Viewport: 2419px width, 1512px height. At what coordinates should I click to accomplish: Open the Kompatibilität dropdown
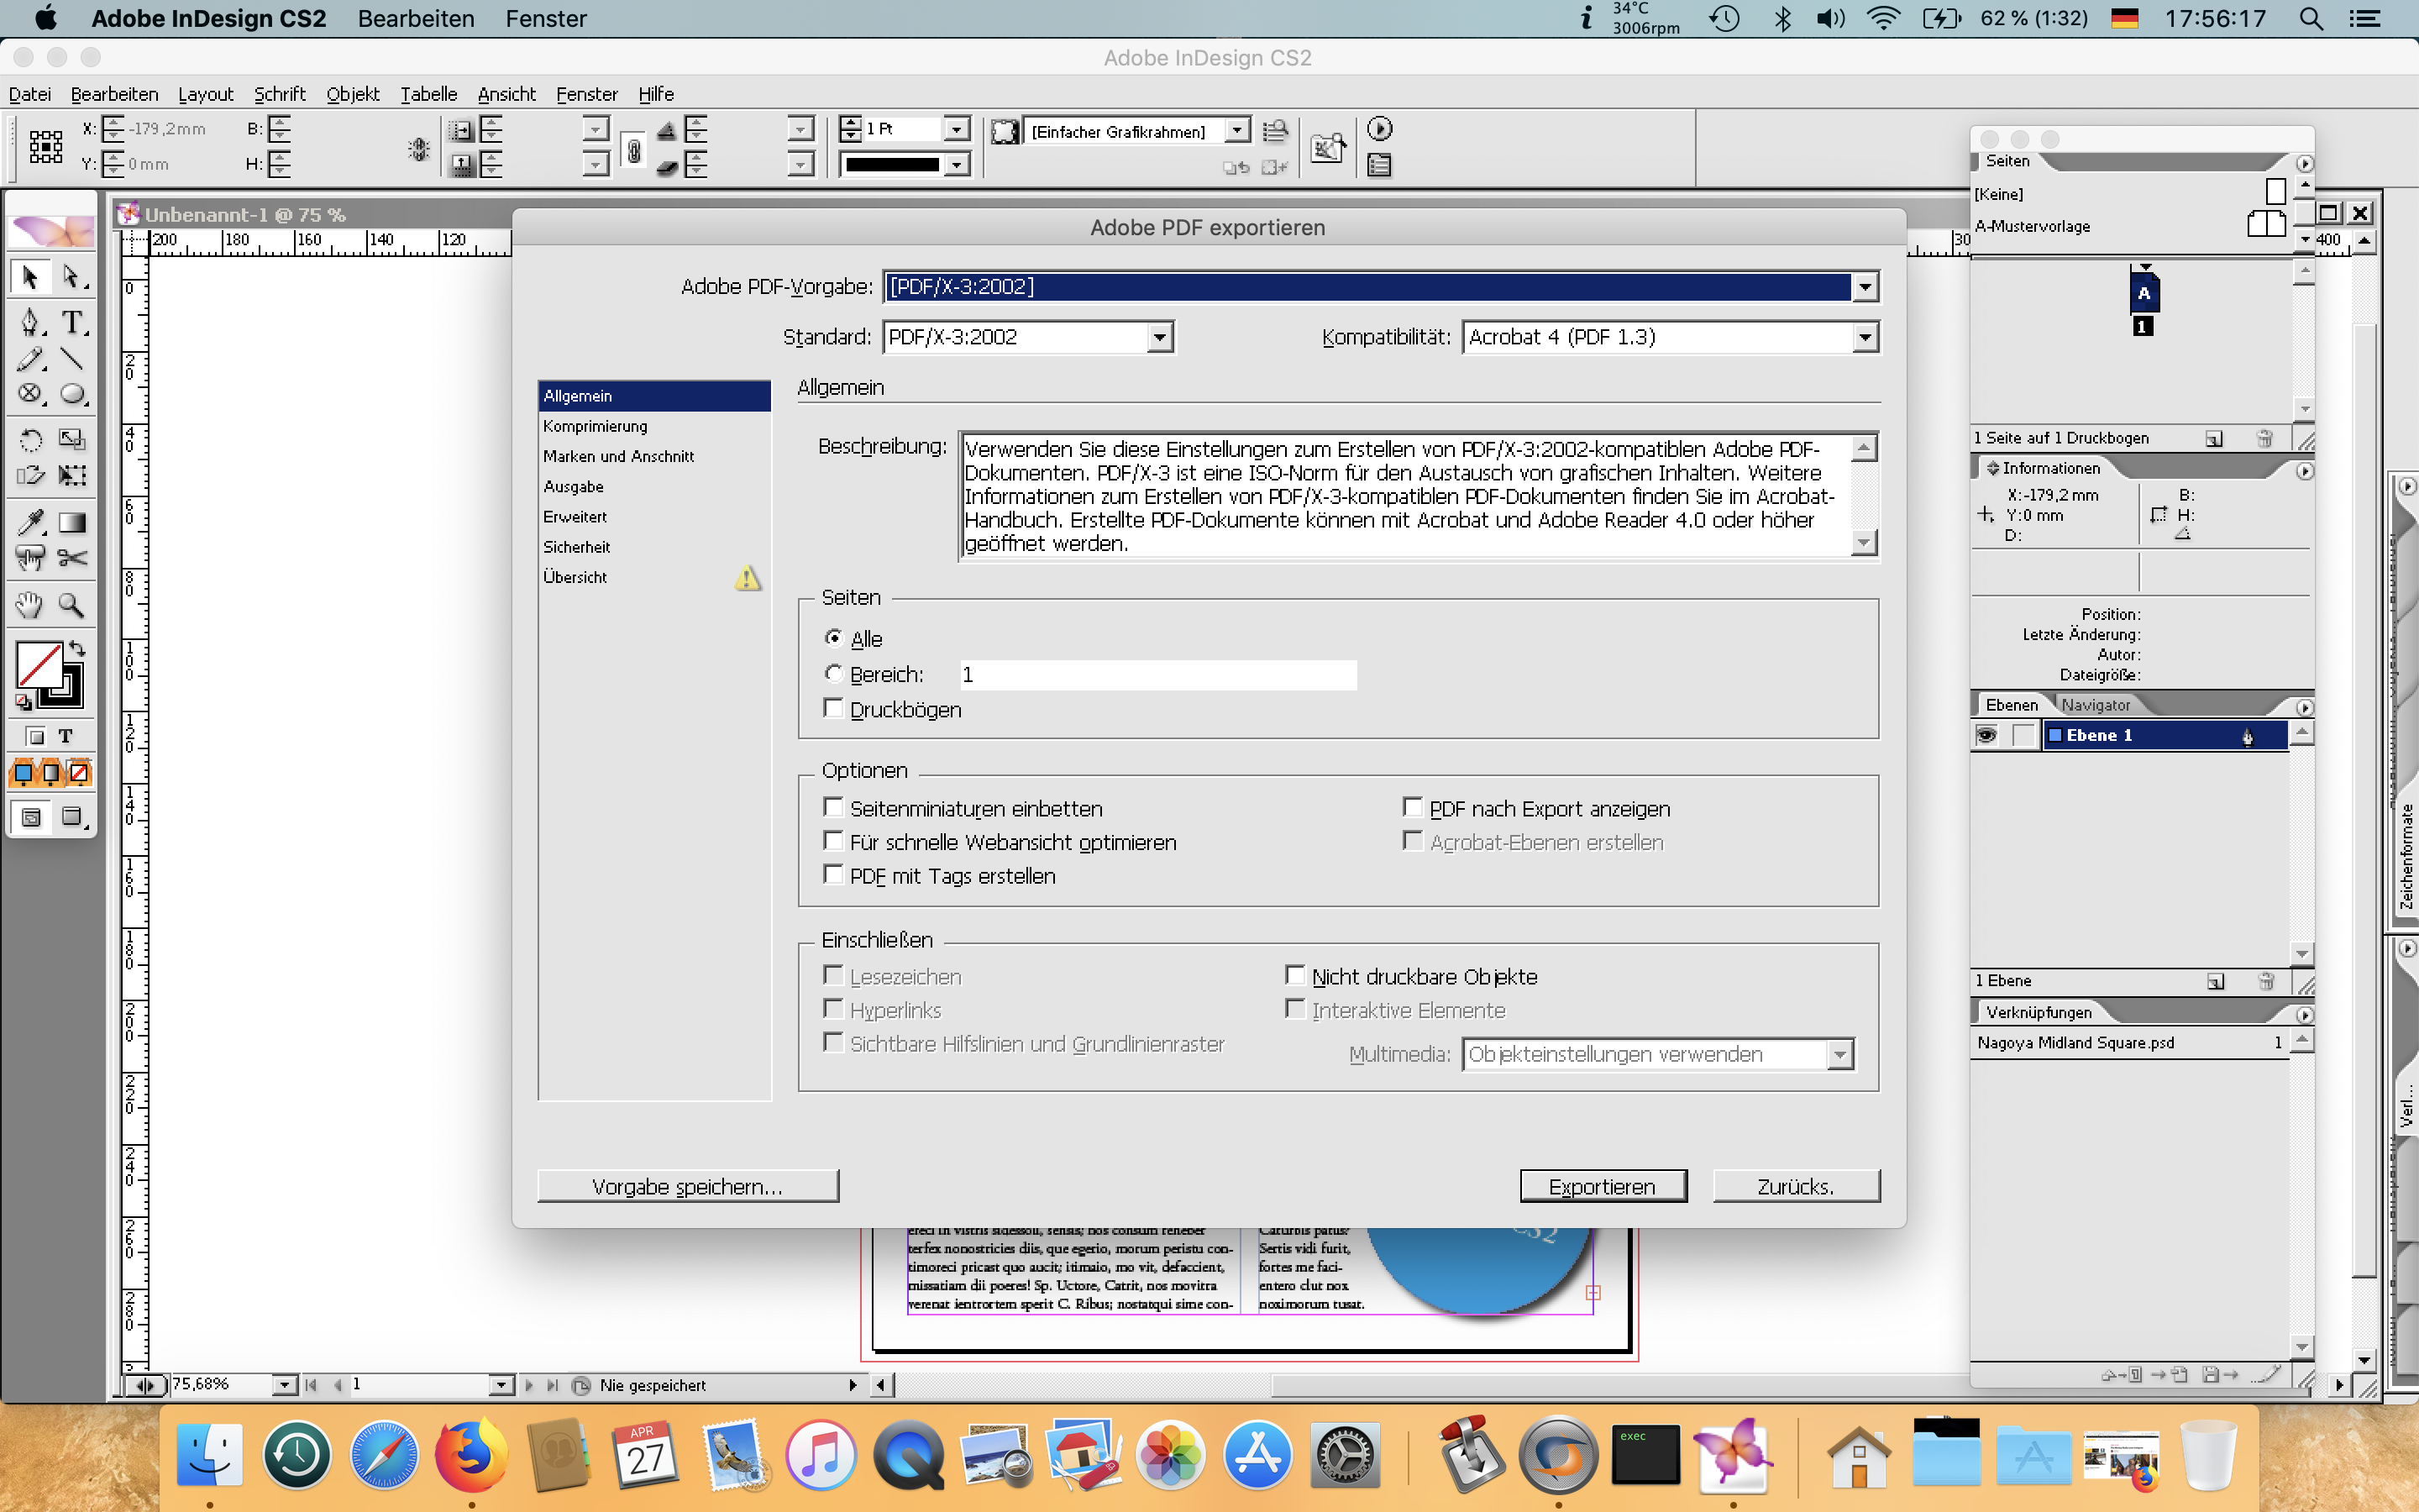(x=1865, y=337)
